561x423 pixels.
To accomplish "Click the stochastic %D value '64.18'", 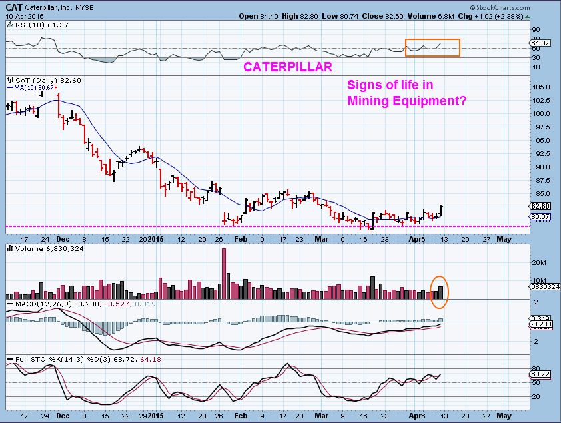I will point(151,359).
